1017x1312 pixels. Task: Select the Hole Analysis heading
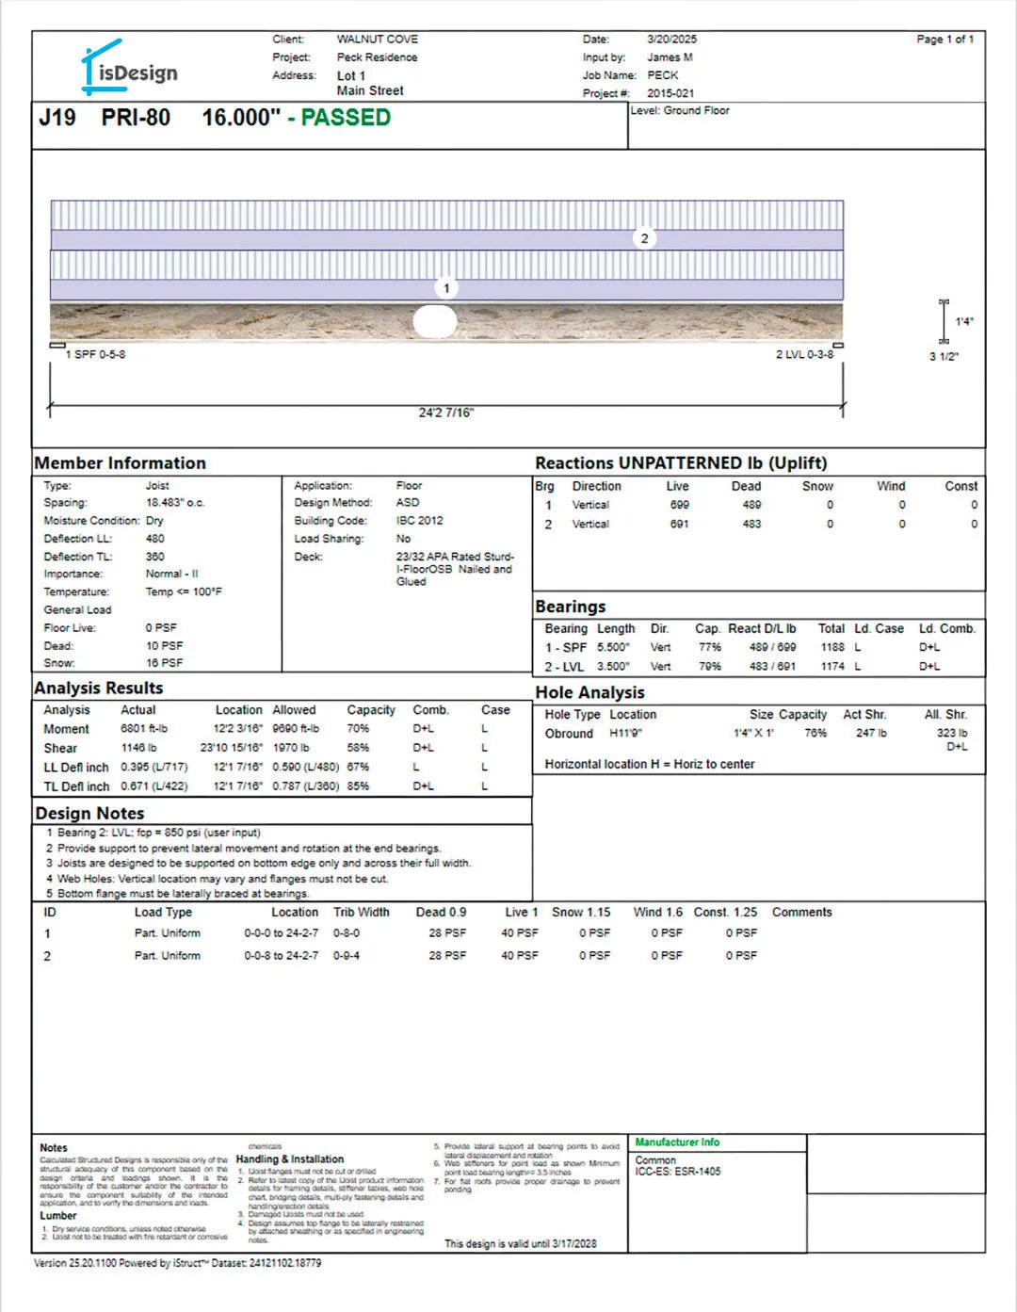point(589,693)
